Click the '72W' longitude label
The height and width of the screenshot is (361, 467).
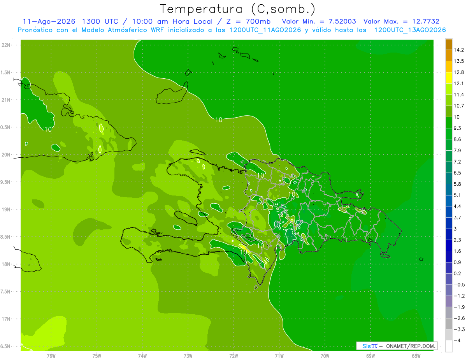pos(233,356)
